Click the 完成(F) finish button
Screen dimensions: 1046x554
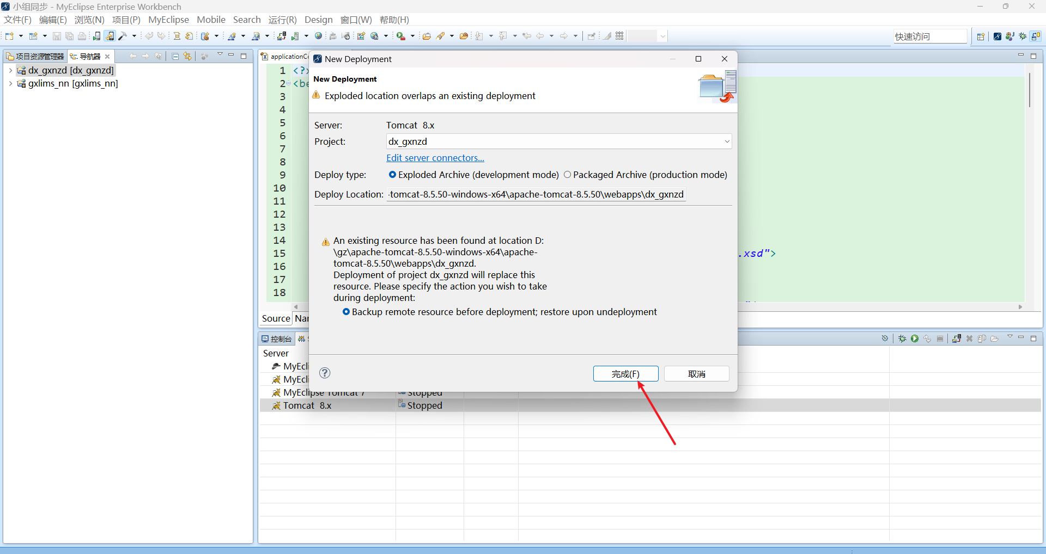[625, 374]
